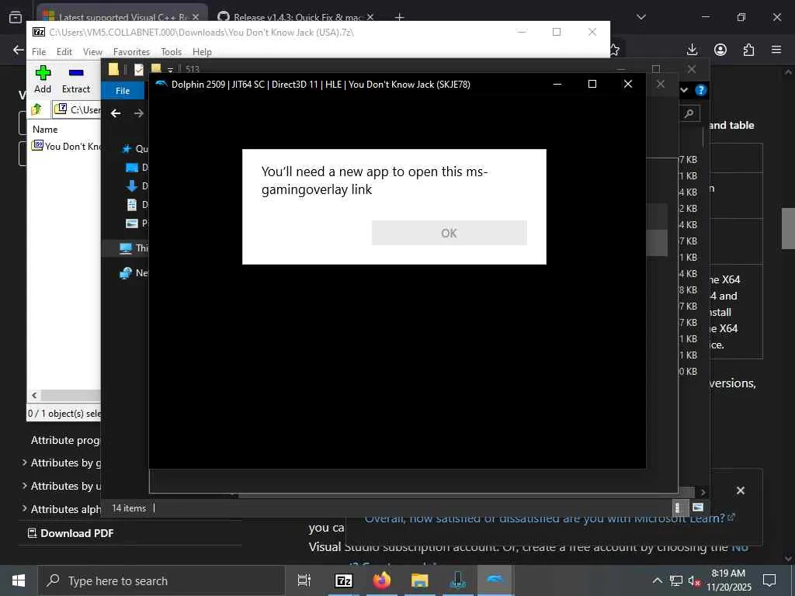Open the Firefox account icon
This screenshot has width=795, height=596.
click(720, 50)
